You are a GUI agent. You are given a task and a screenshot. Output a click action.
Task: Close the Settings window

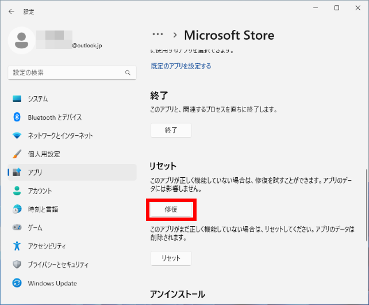[x=358, y=8]
